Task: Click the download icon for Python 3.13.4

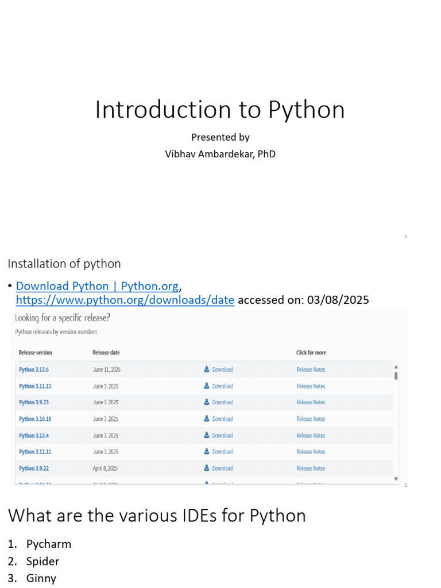Action: [207, 436]
